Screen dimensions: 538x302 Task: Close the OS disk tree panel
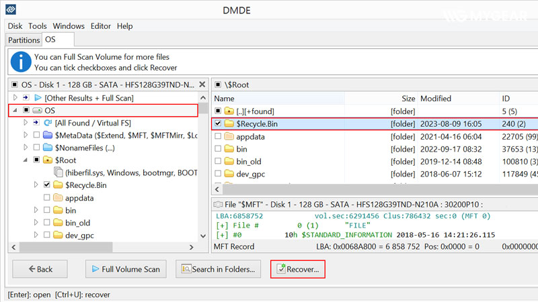coord(202,85)
